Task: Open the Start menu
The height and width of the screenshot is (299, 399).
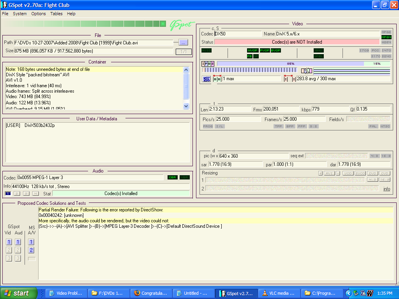Action: (19, 293)
